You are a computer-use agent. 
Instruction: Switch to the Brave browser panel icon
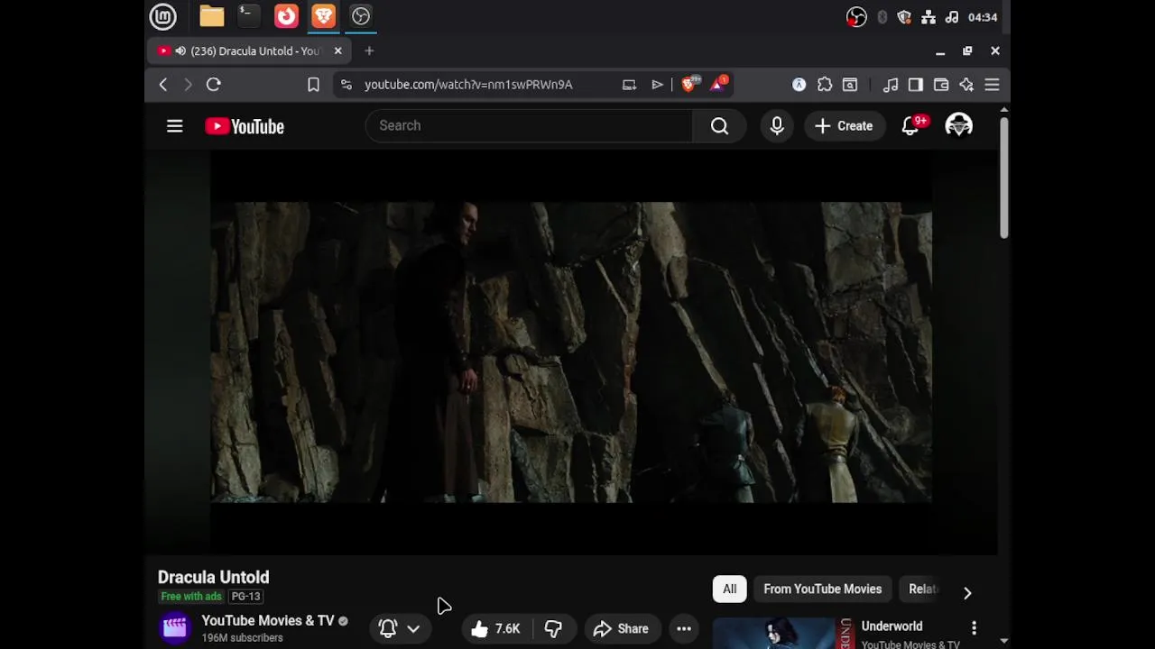pos(323,16)
